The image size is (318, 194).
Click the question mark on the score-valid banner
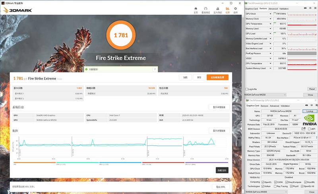point(155,70)
